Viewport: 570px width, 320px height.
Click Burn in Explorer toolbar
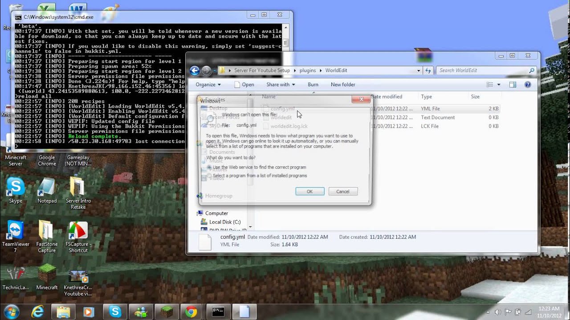[313, 84]
